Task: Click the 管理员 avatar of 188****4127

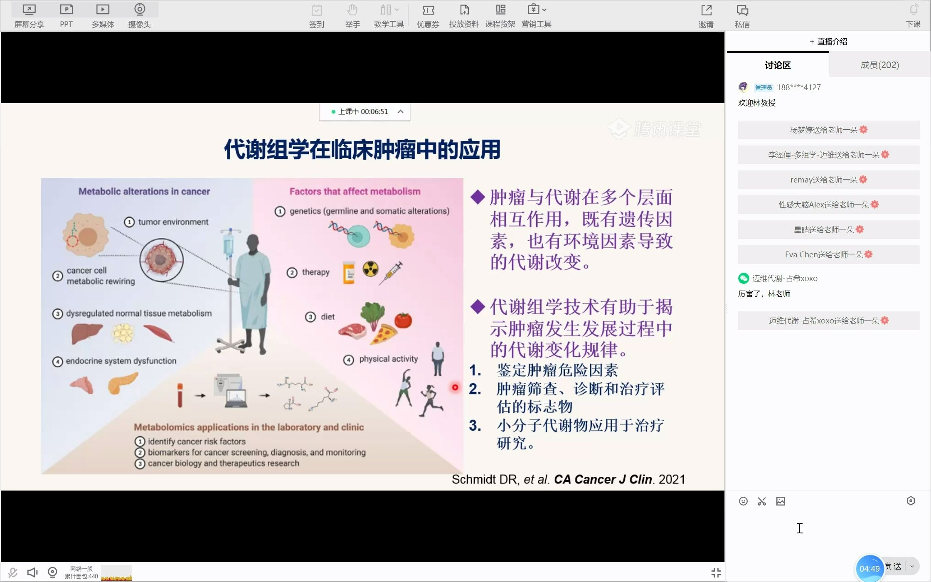Action: tap(743, 87)
